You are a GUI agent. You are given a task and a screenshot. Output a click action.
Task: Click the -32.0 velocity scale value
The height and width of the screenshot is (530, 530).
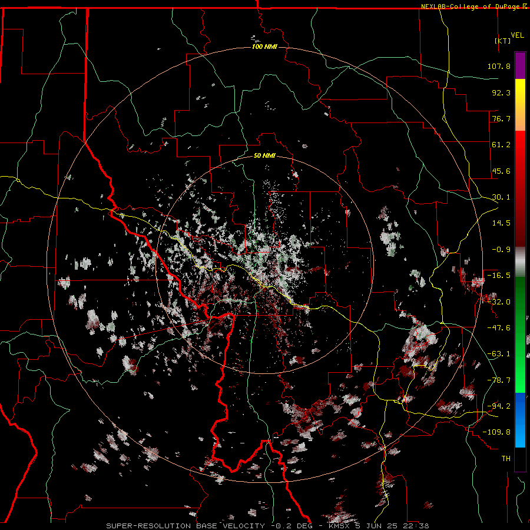click(499, 302)
